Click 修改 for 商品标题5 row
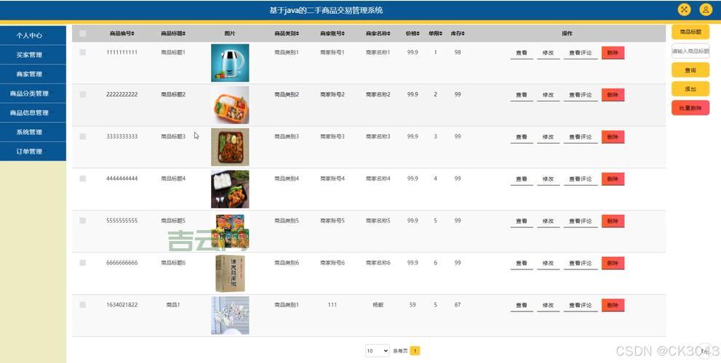This screenshot has width=721, height=363. point(548,221)
